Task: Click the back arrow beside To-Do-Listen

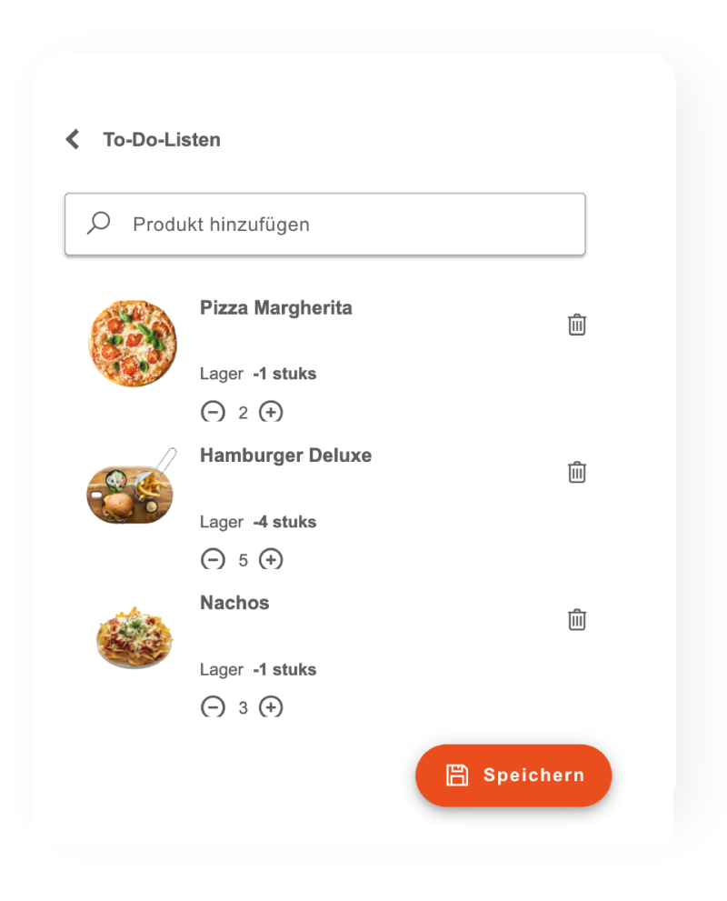Action: 73,139
